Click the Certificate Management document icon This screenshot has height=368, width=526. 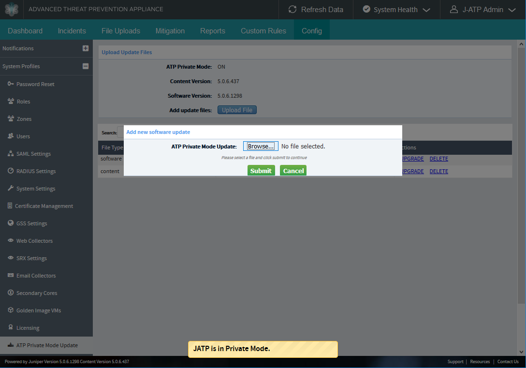point(10,206)
